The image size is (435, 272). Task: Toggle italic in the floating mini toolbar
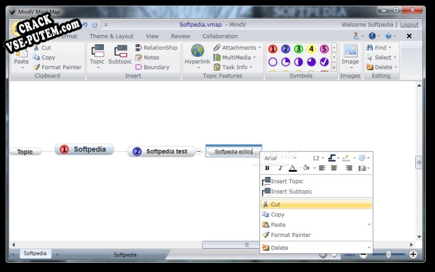click(x=280, y=168)
